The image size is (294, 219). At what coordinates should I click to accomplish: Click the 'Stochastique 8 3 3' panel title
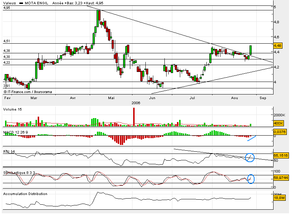tap(19, 172)
